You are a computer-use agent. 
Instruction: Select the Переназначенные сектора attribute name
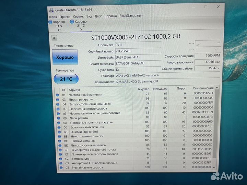click(x=88, y=109)
